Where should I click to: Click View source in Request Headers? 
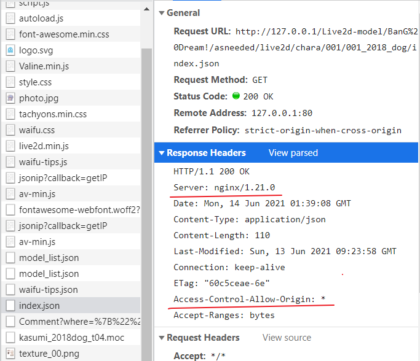tap(287, 338)
